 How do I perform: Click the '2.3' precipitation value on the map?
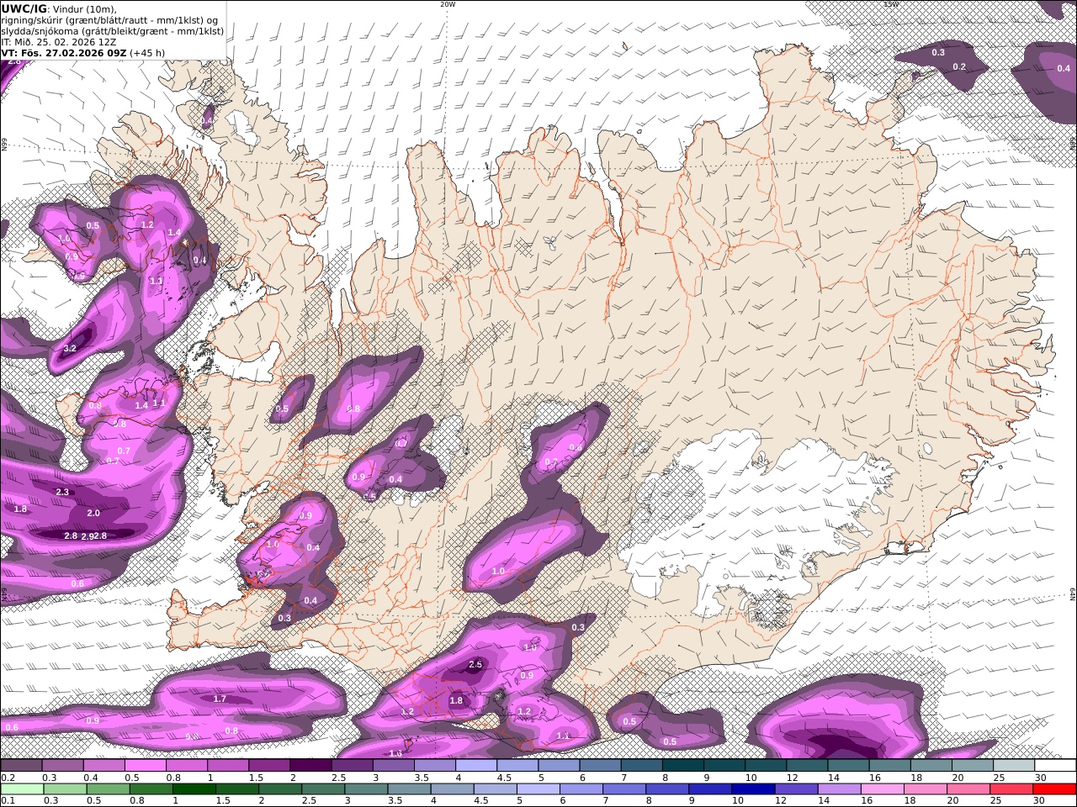tap(62, 492)
